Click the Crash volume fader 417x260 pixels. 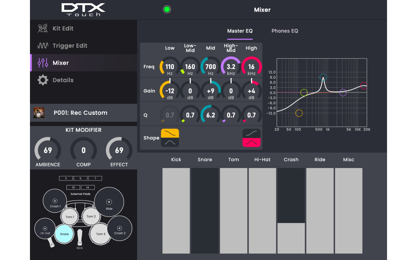coord(291,211)
